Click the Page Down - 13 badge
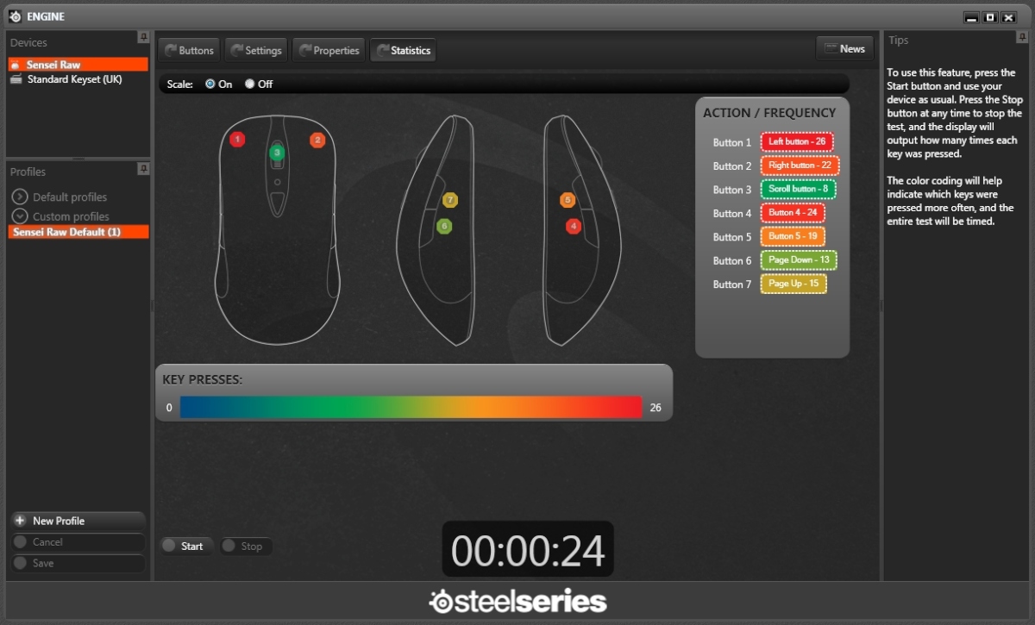This screenshot has width=1035, height=625. [x=799, y=260]
